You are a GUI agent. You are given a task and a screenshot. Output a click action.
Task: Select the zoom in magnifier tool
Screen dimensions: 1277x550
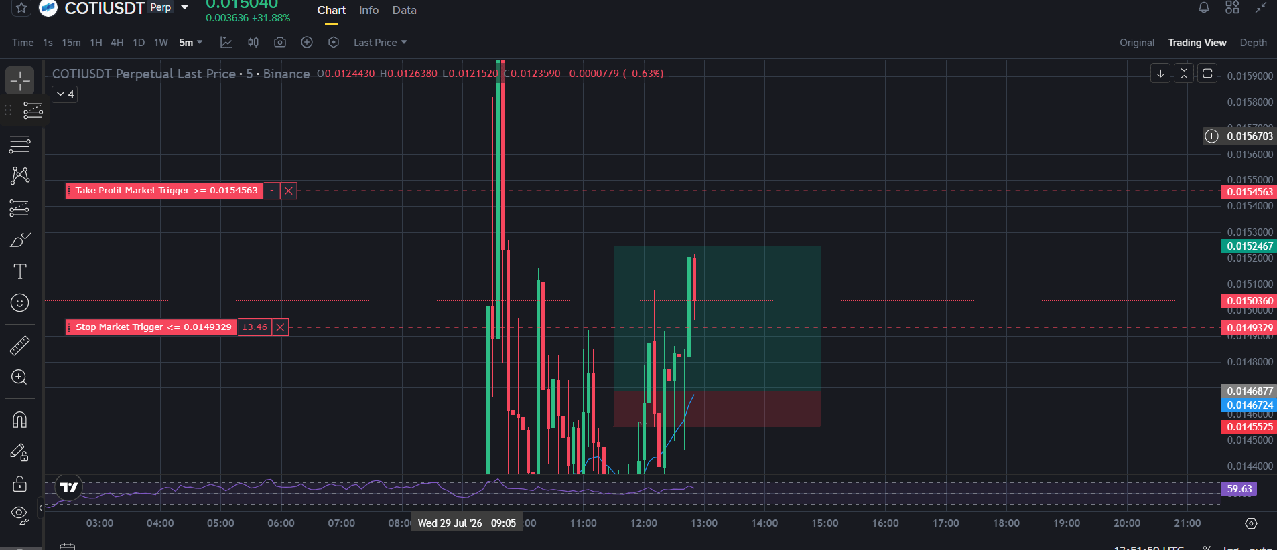click(20, 377)
